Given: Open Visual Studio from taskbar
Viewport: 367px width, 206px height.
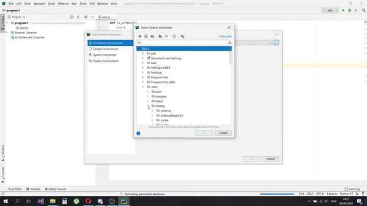Looking at the screenshot, I should click(x=41, y=201).
